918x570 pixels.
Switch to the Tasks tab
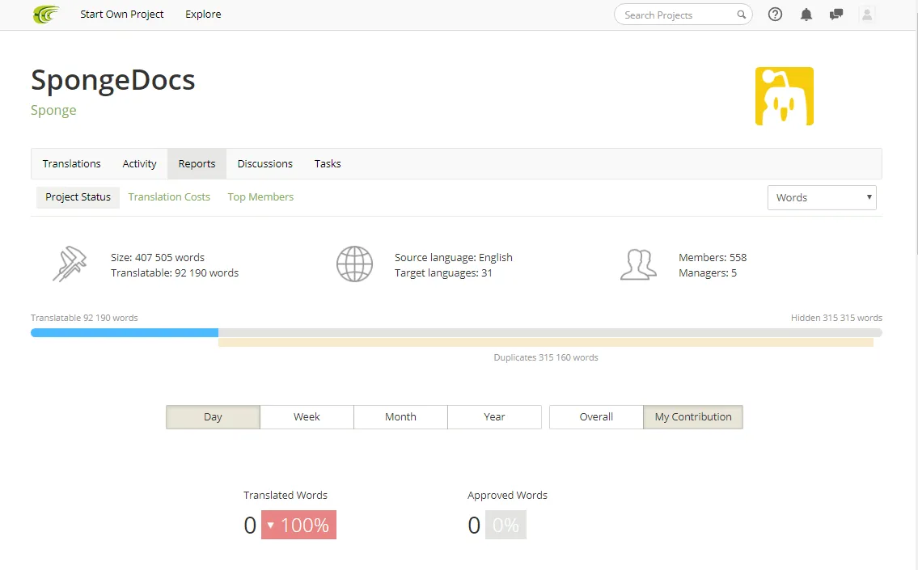coord(328,164)
